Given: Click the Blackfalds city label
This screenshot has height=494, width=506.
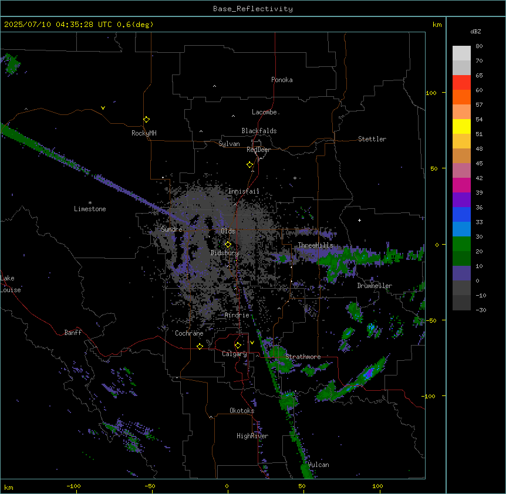Looking at the screenshot, I should (259, 131).
